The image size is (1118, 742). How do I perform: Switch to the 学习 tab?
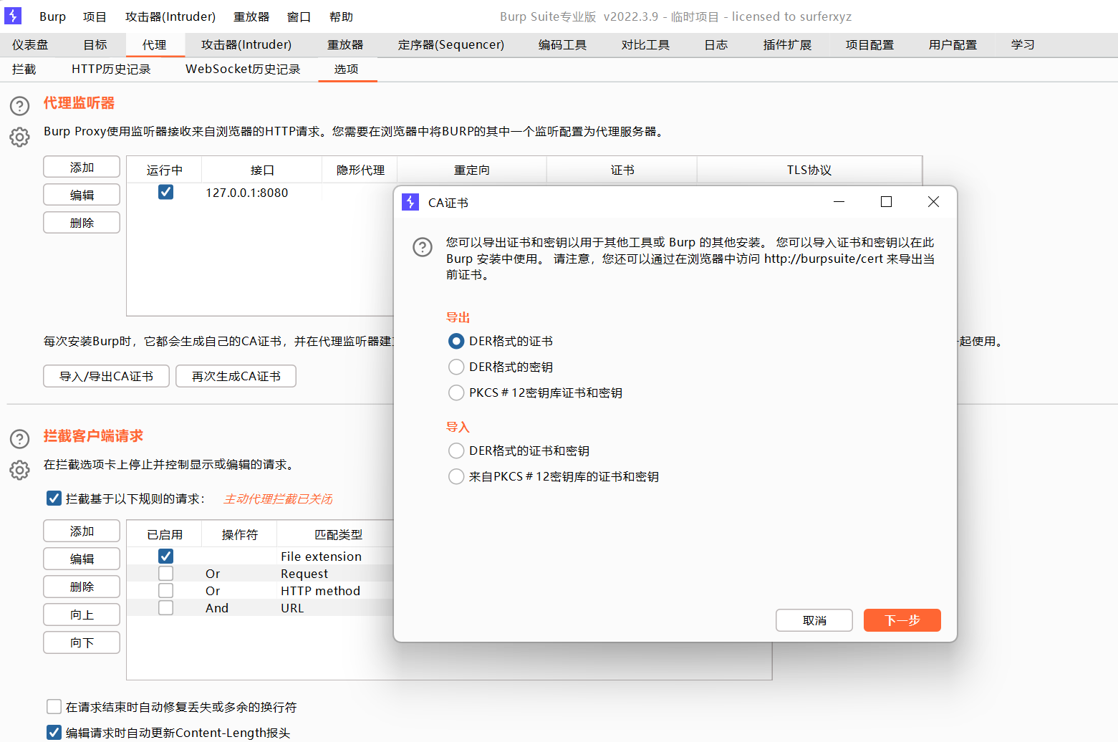1023,44
